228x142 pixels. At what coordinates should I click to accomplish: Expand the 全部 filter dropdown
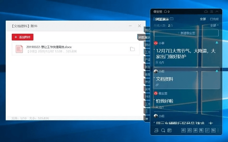(214, 26)
